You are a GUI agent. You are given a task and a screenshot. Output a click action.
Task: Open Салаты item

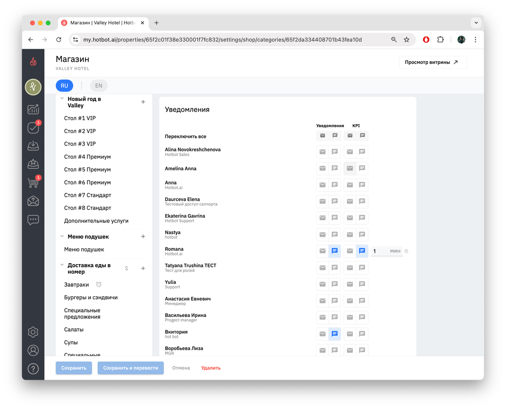tap(74, 329)
